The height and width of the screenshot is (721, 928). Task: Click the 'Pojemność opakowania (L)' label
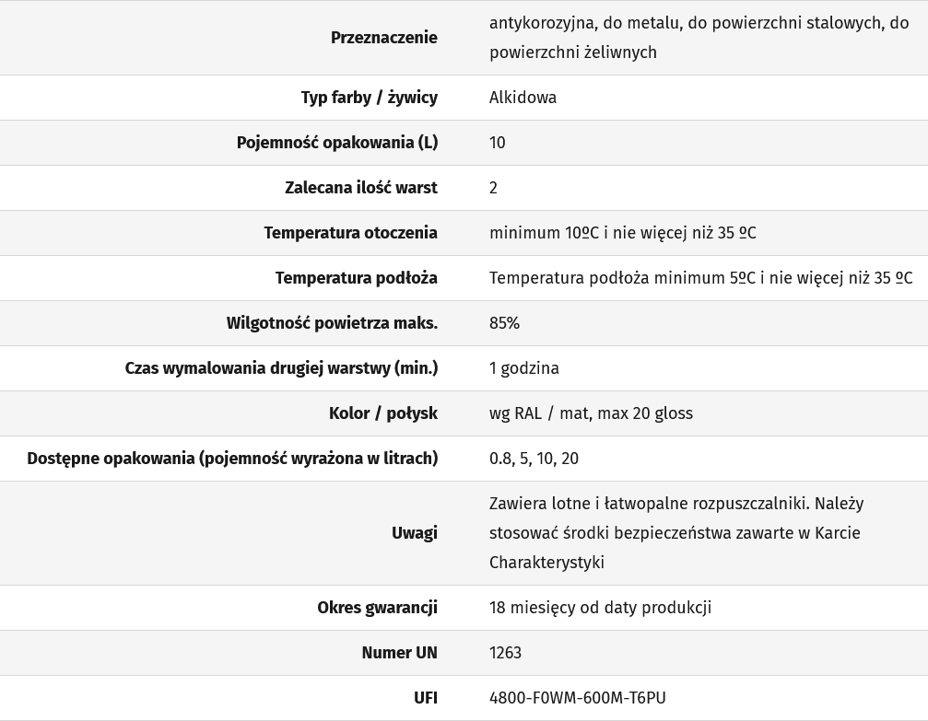(x=336, y=143)
